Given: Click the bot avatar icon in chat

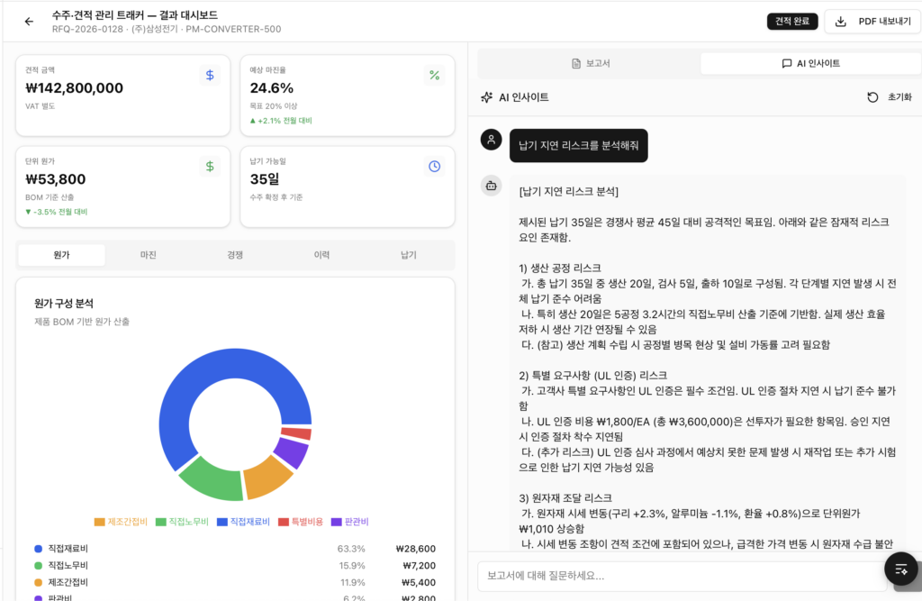Looking at the screenshot, I should coord(491,186).
